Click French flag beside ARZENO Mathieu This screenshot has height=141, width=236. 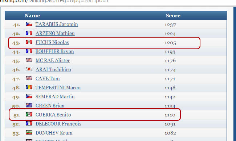[x=29, y=33]
